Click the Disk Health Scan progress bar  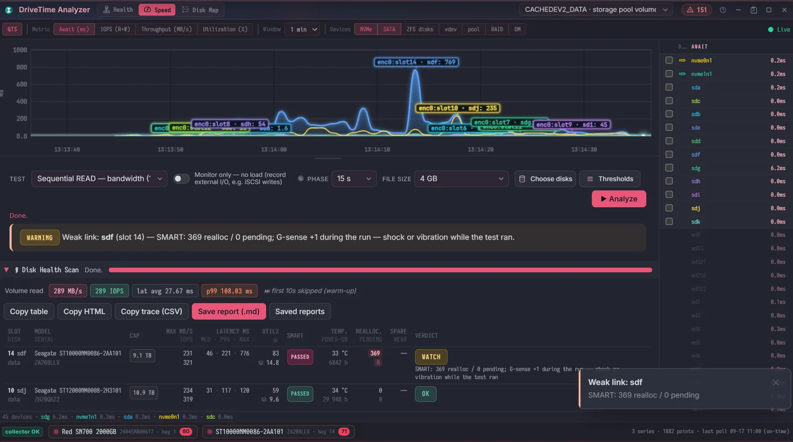pos(380,270)
